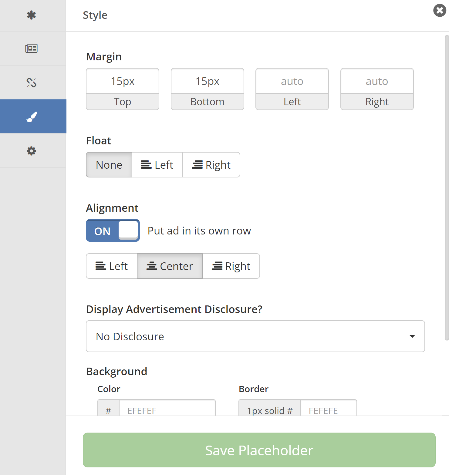
Task: Choose Center alignment
Action: coord(170,266)
